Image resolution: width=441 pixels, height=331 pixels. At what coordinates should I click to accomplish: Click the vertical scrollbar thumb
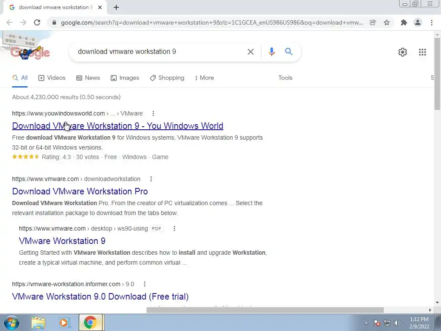[438, 74]
